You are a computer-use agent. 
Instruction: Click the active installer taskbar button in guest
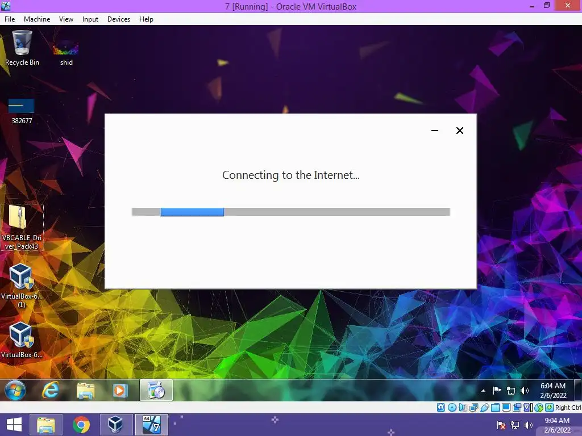point(156,390)
